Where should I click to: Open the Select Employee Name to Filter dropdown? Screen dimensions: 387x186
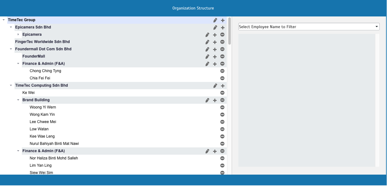pos(309,27)
